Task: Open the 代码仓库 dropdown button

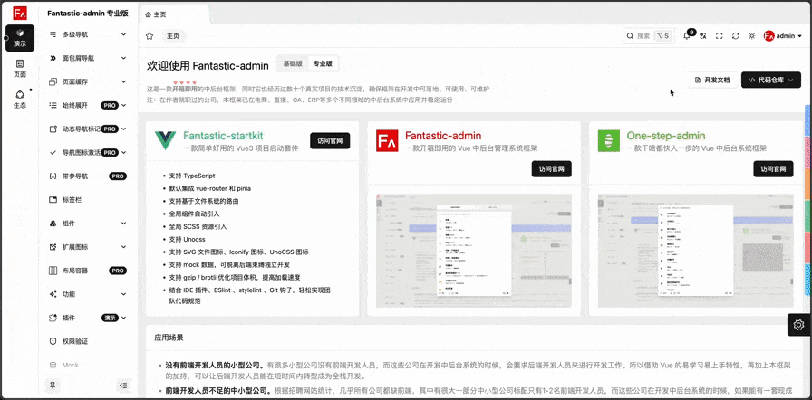Action: pyautogui.click(x=771, y=80)
